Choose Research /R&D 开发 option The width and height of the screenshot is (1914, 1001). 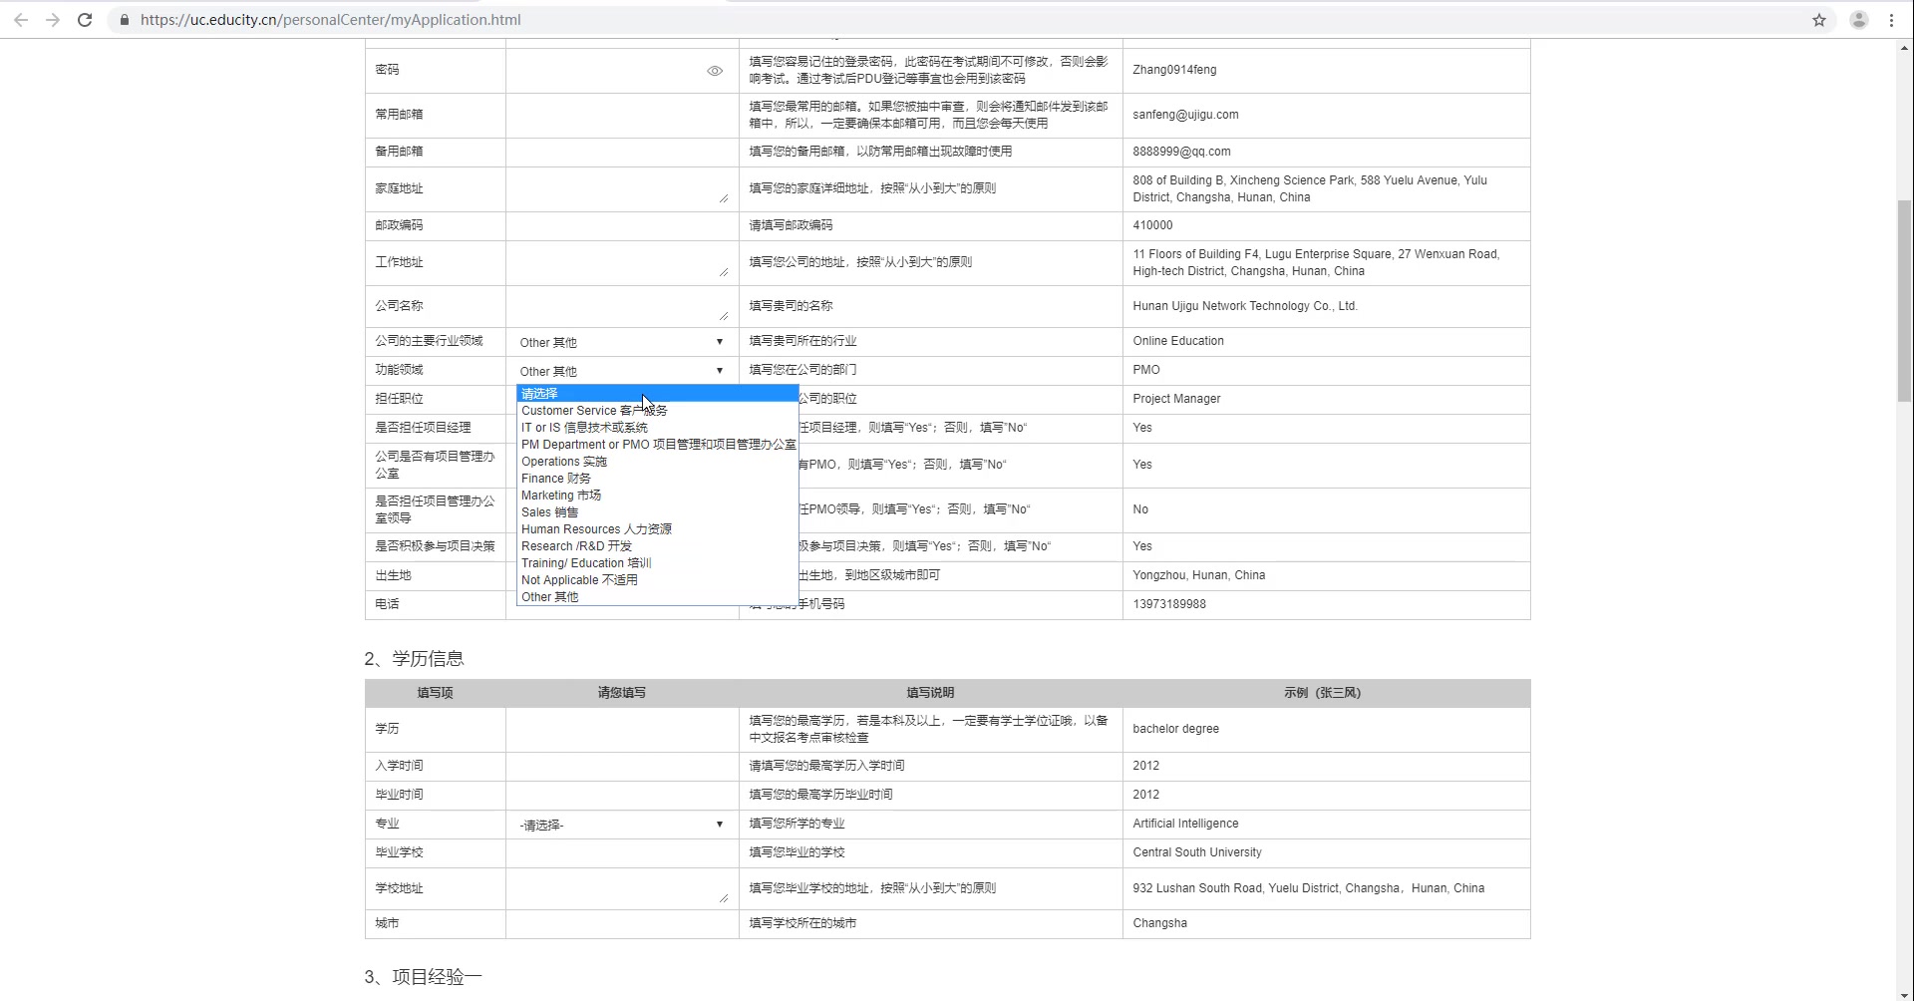click(x=657, y=546)
